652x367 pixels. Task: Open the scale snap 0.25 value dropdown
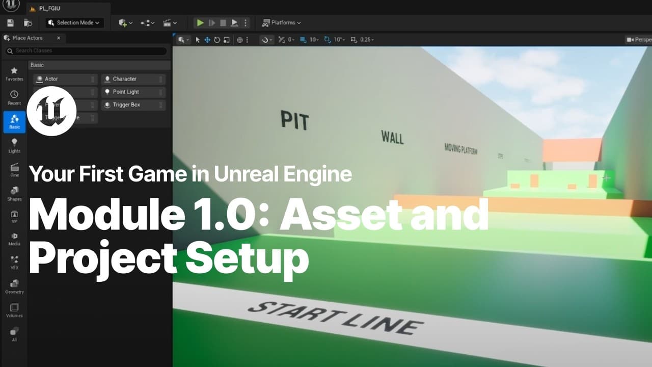click(x=367, y=40)
